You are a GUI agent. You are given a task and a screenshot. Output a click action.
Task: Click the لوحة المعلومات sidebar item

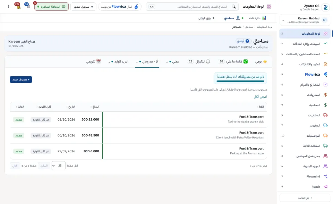[x=305, y=34]
